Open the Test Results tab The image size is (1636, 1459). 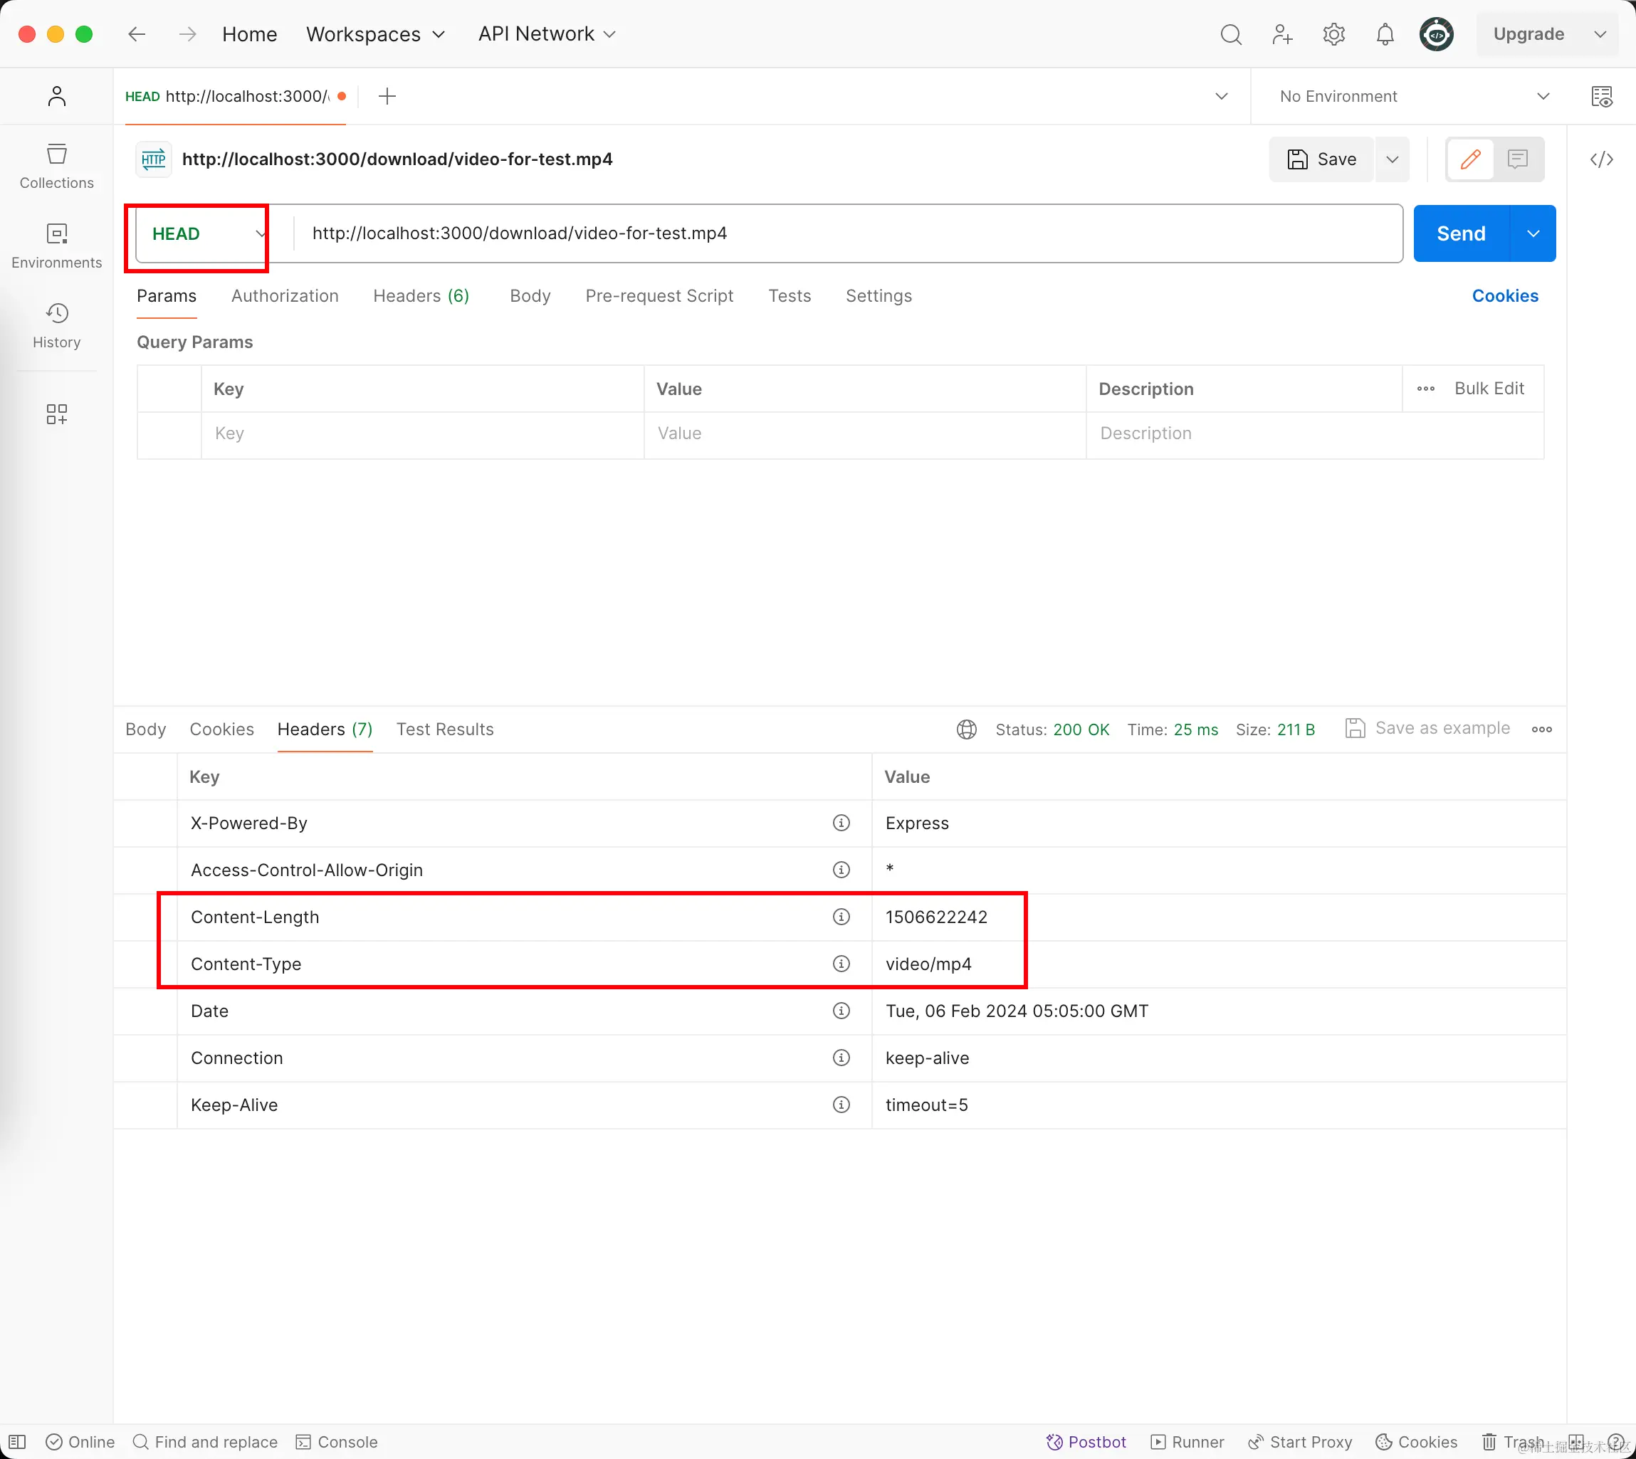pyautogui.click(x=445, y=729)
